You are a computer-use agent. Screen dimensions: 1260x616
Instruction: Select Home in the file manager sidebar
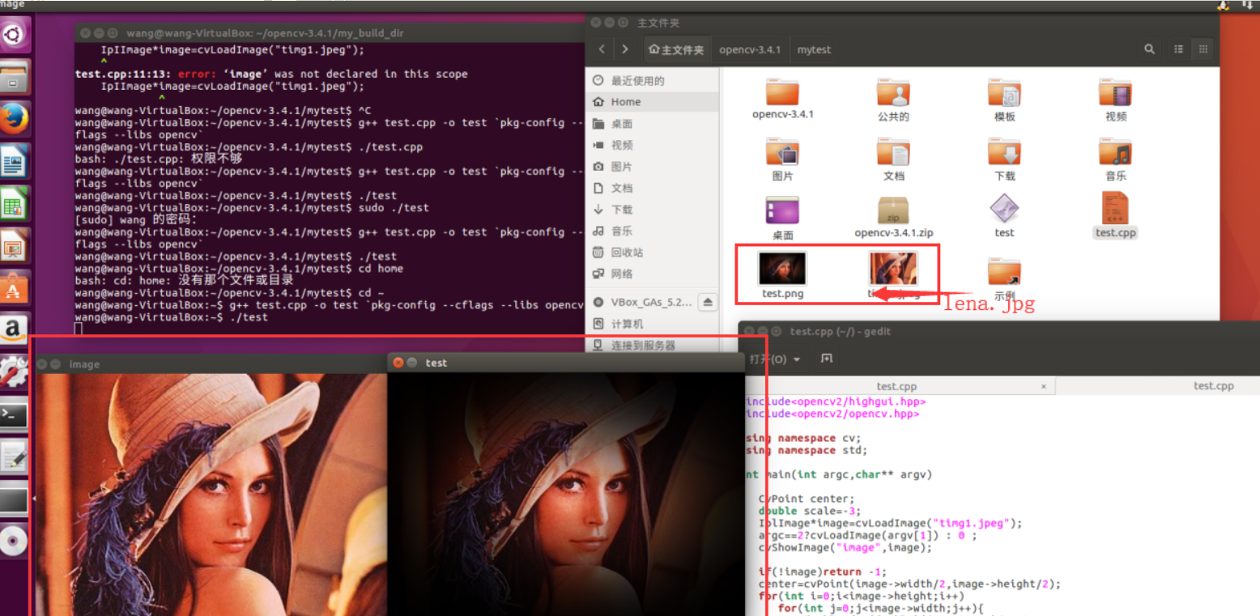tap(652, 102)
